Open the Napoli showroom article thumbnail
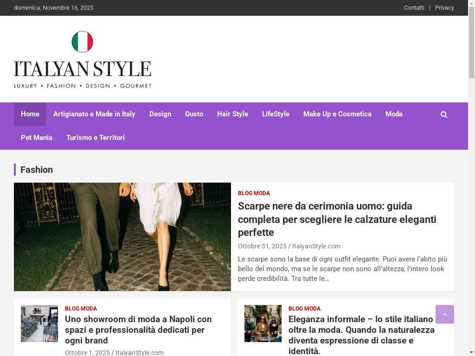The image size is (475, 356). [39, 324]
